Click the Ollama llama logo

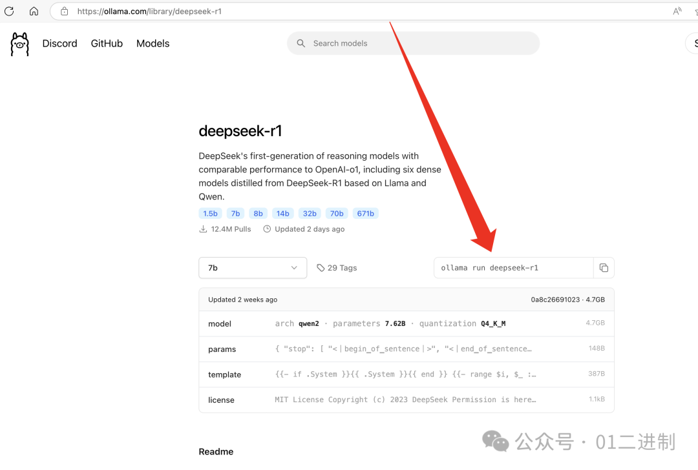click(19, 44)
